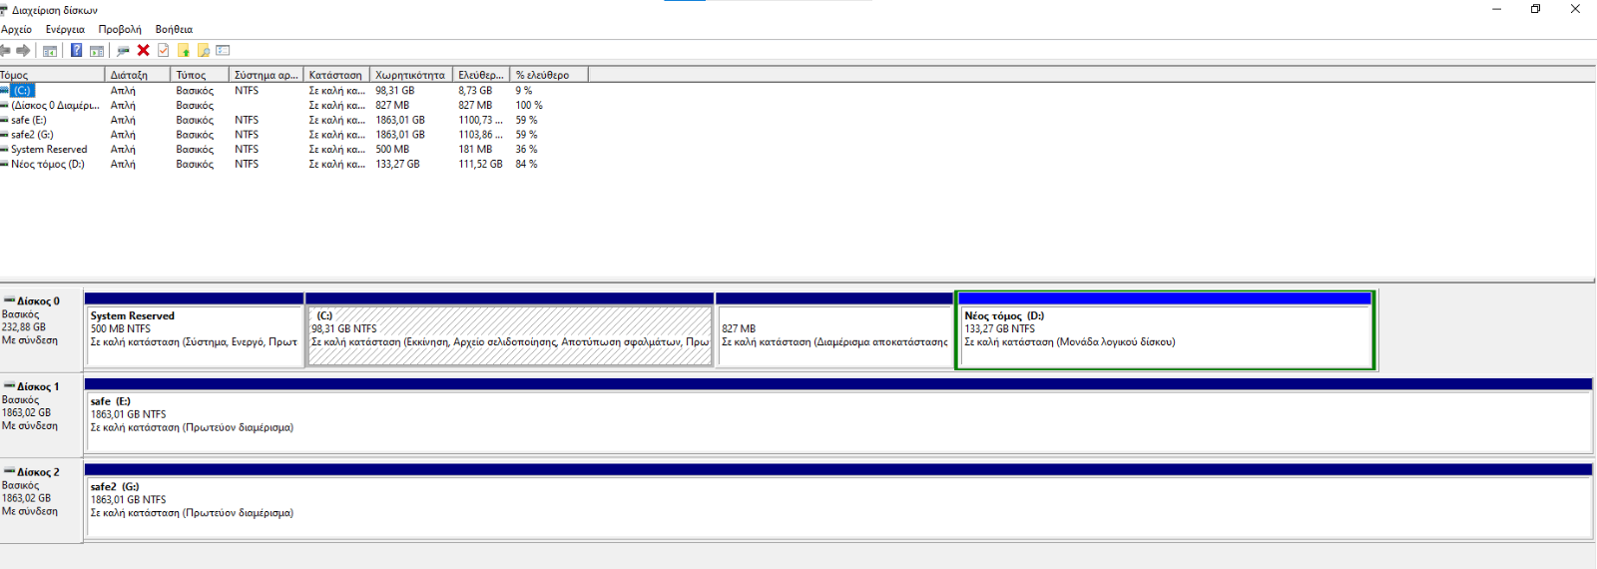This screenshot has height=569, width=1597.
Task: Click the 111,52 GB free space cell
Action: [x=480, y=164]
